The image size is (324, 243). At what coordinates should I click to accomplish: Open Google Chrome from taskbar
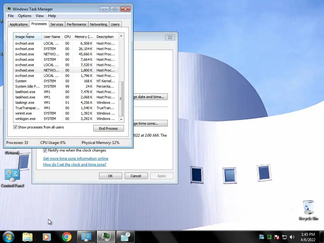(x=66, y=237)
